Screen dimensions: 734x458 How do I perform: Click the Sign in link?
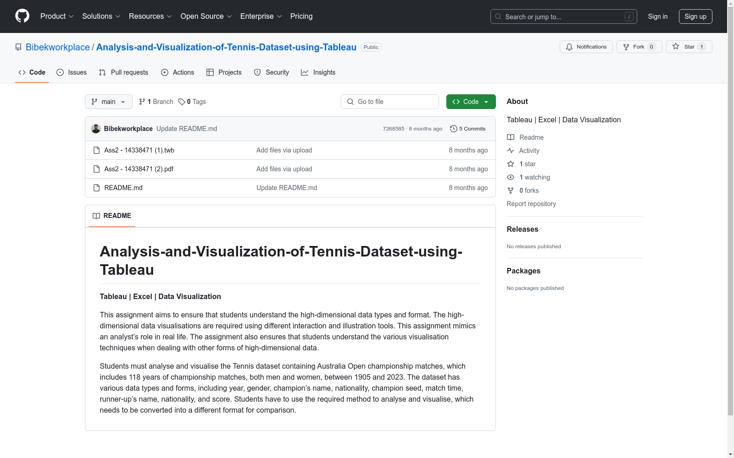pos(658,16)
